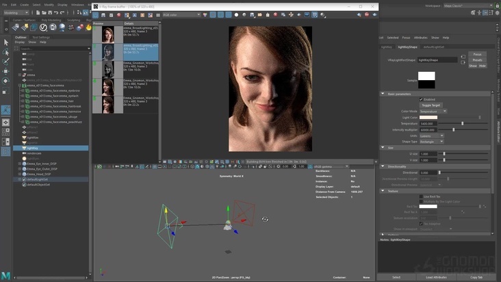Viewport: 501px width, 282px height.
Task: Click the Presets button in Attribute Editor
Action: pyautogui.click(x=477, y=60)
